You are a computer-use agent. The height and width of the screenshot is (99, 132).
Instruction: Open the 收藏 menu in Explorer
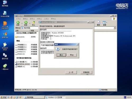pyautogui.click(x=39, y=19)
